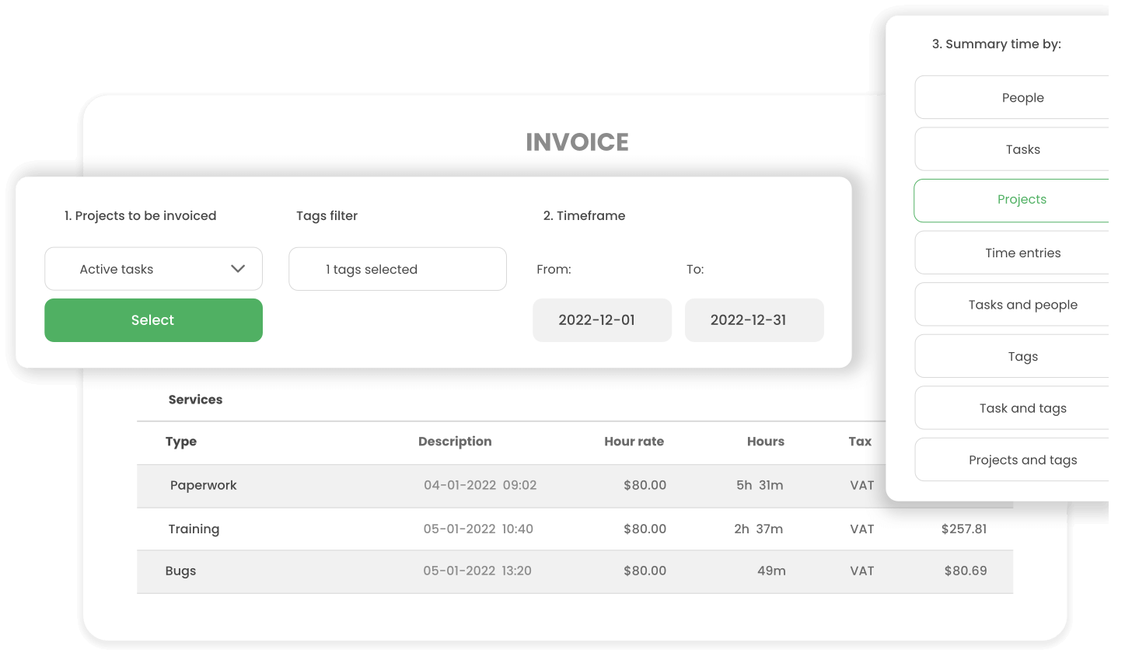Click the $80.69 amount
The width and height of the screenshot is (1132, 653).
966,571
